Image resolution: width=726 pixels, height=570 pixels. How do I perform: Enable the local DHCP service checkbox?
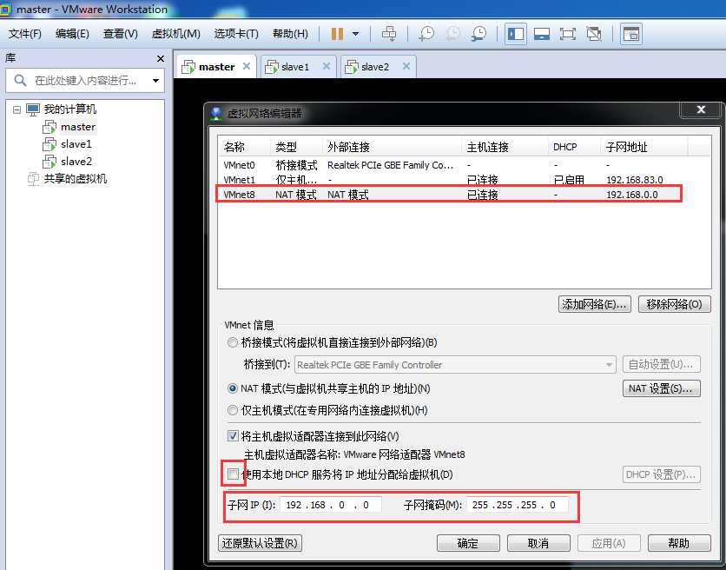pyautogui.click(x=233, y=474)
